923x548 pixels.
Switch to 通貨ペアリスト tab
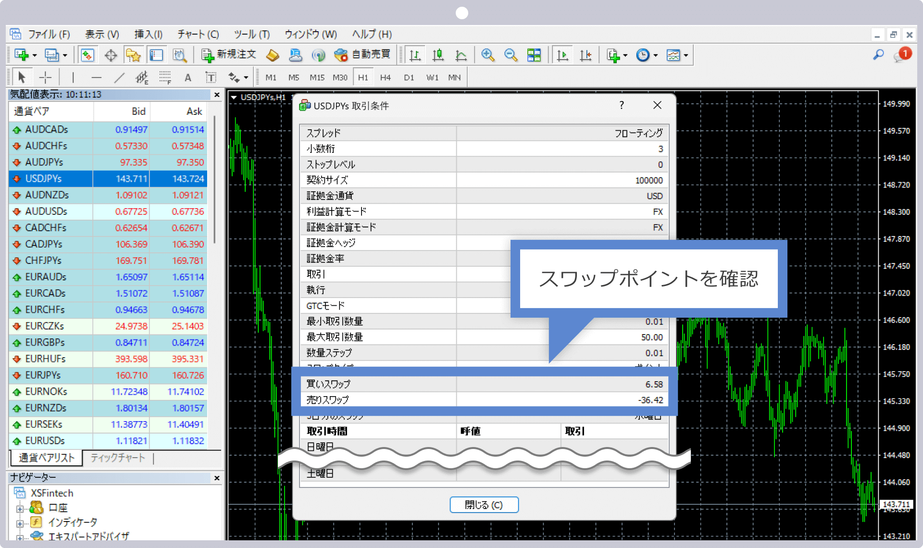47,458
